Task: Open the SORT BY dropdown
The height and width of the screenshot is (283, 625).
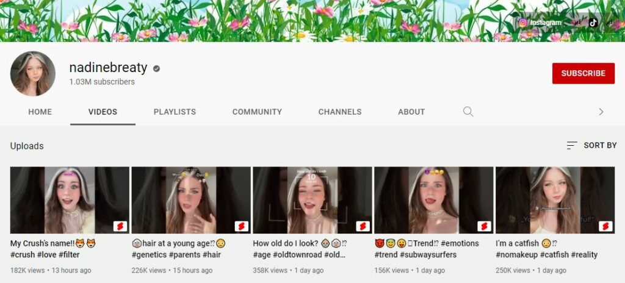Action: pos(591,146)
